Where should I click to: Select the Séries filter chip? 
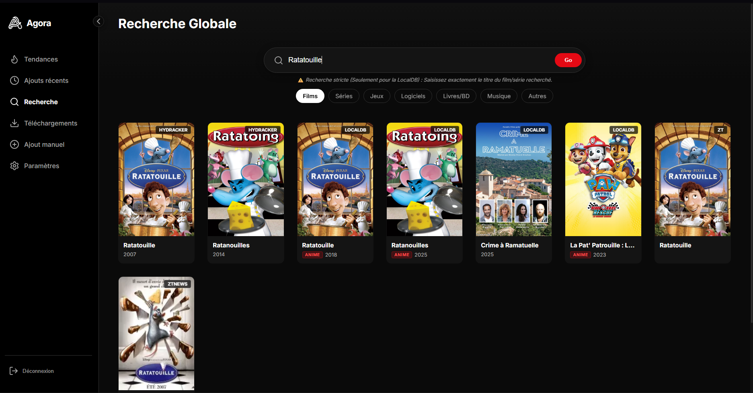click(344, 96)
